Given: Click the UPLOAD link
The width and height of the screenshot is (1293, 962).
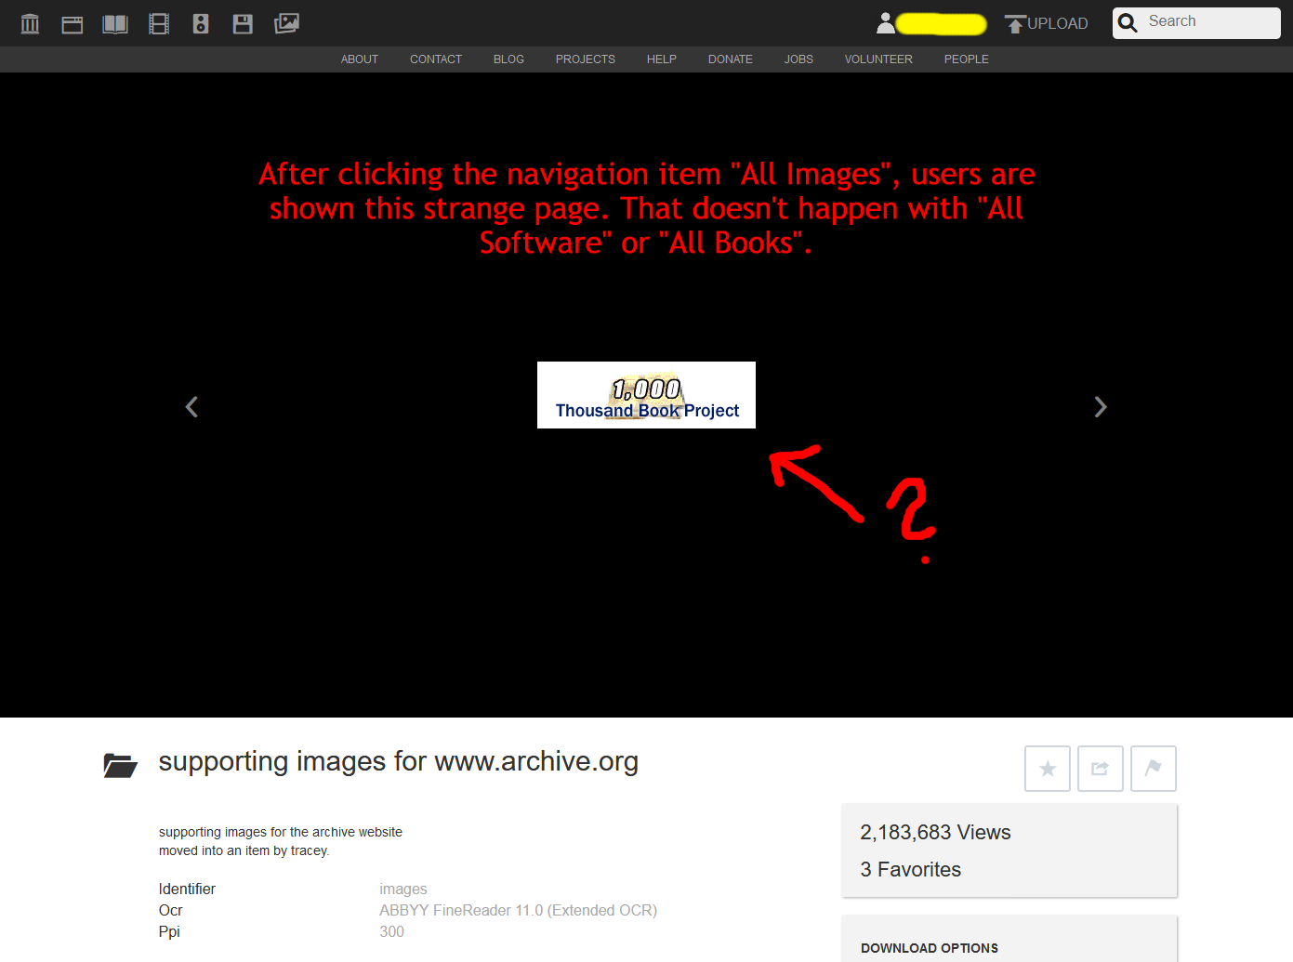Looking at the screenshot, I should click(x=1058, y=24).
